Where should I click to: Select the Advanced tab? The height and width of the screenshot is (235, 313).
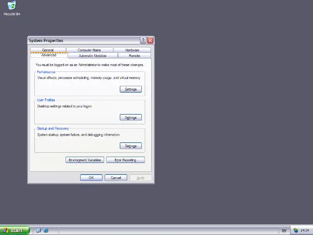[49, 55]
